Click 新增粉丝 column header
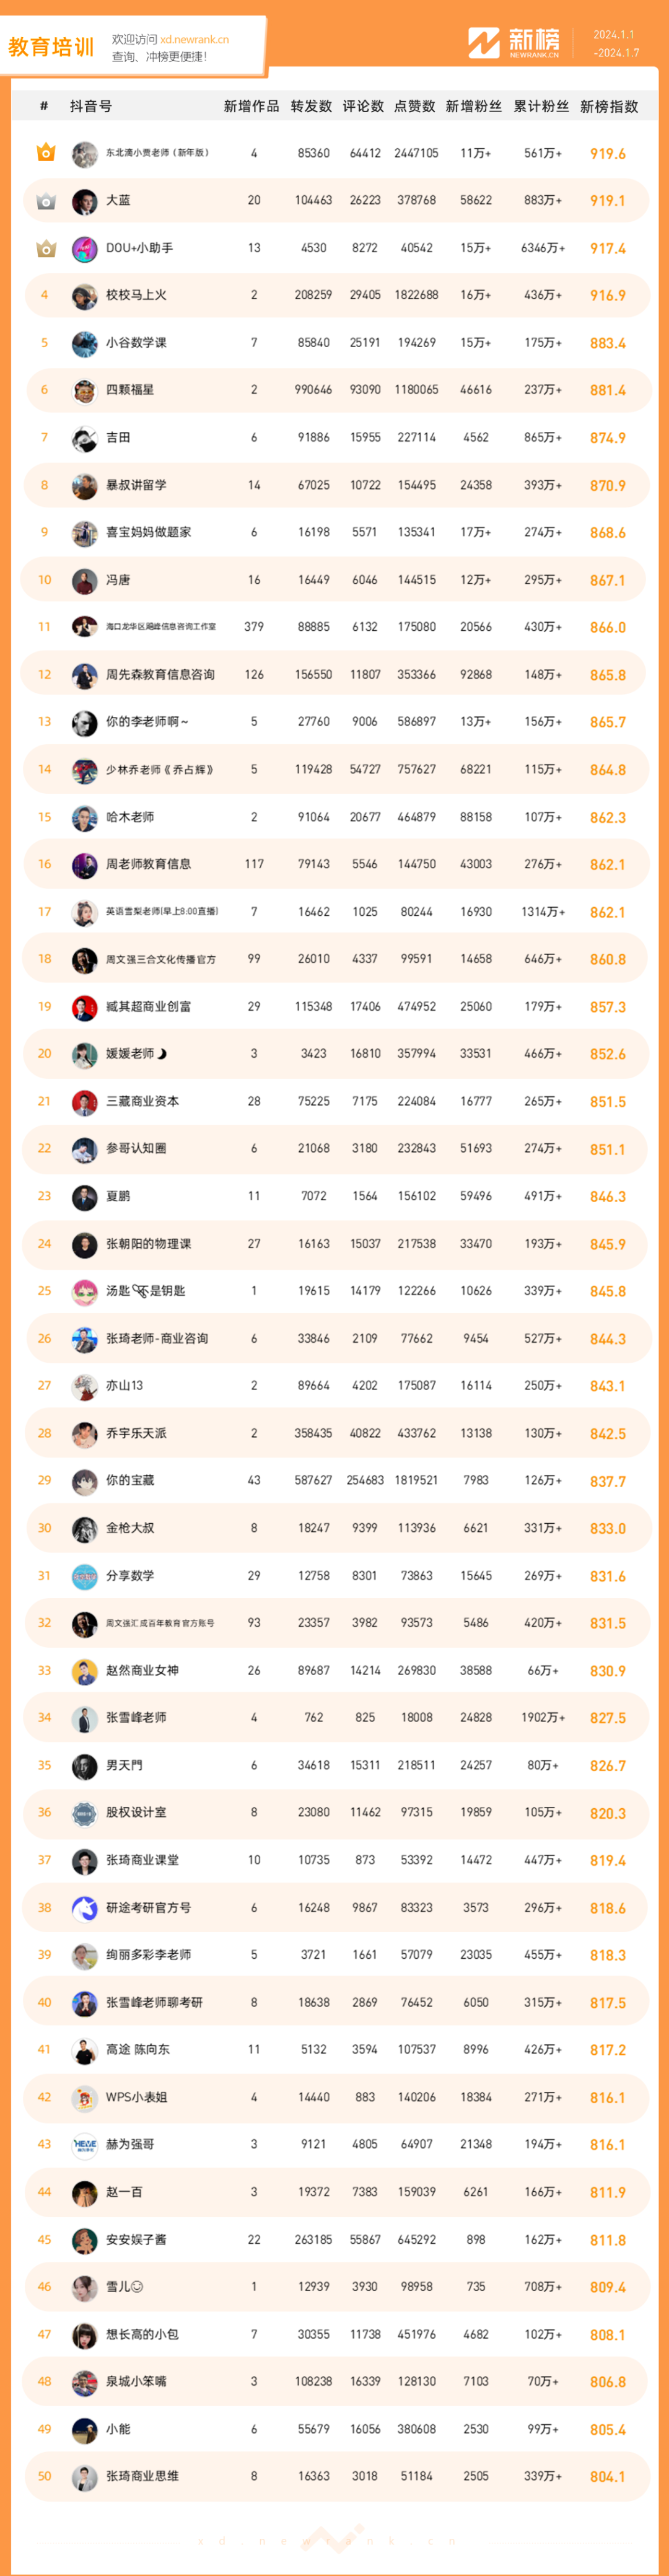 coord(474,106)
